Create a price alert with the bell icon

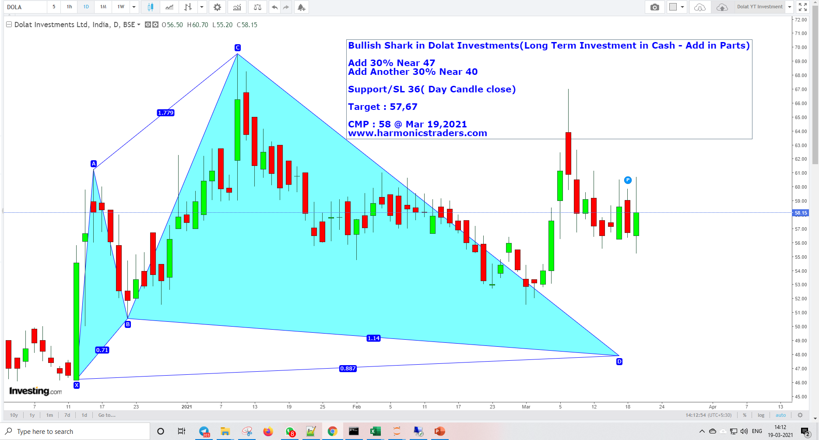pos(301,7)
